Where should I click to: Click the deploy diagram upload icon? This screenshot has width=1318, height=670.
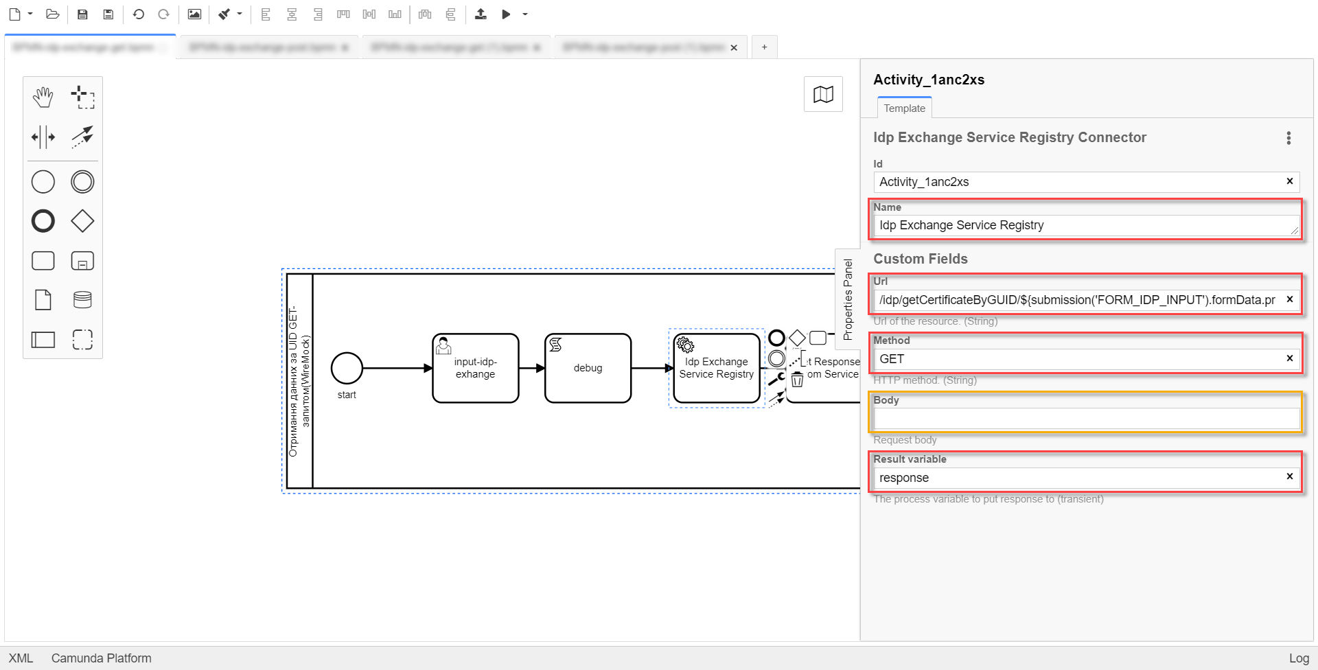481,14
